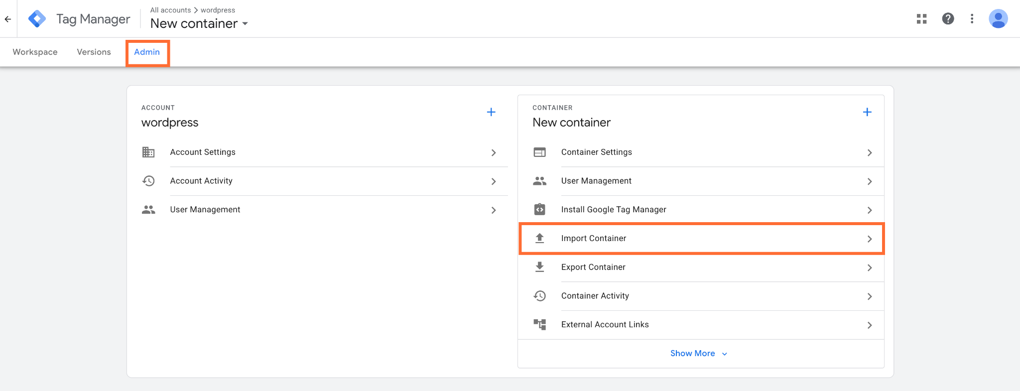
Task: Click the account User Management people icon
Action: point(148,210)
